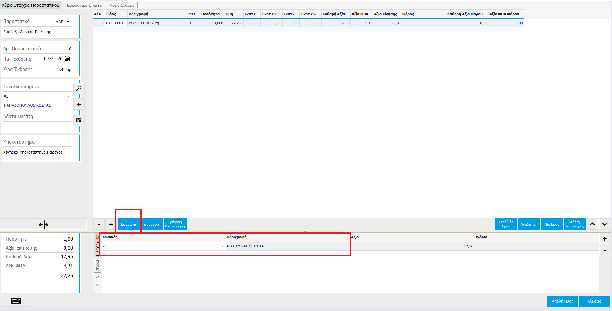Viewport: 612px width, 311px height.
Task: Click the on-screen keyboard icon
Action: (16, 301)
